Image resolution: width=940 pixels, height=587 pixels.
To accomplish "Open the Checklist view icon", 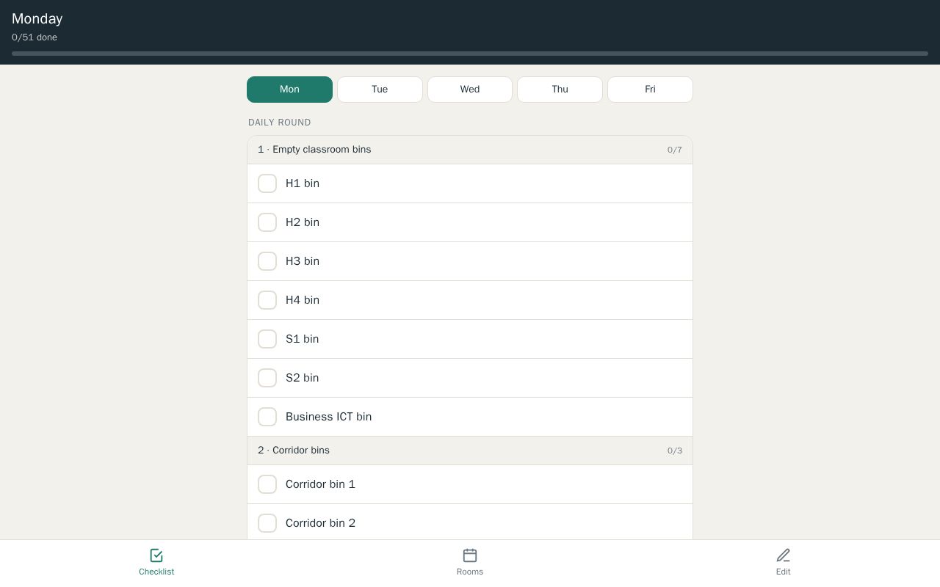I will click(x=156, y=555).
